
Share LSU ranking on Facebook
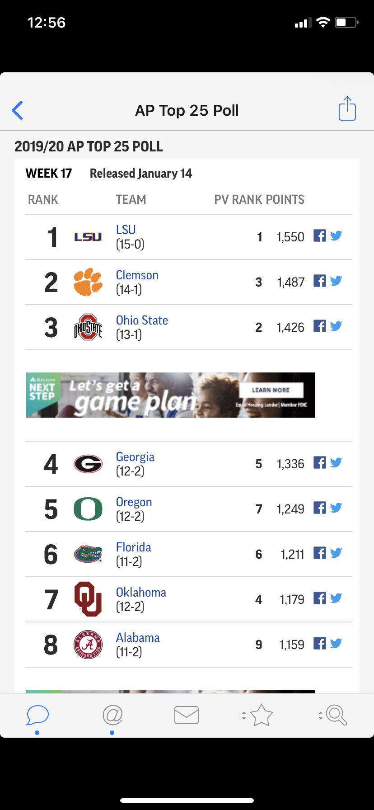pyautogui.click(x=319, y=236)
